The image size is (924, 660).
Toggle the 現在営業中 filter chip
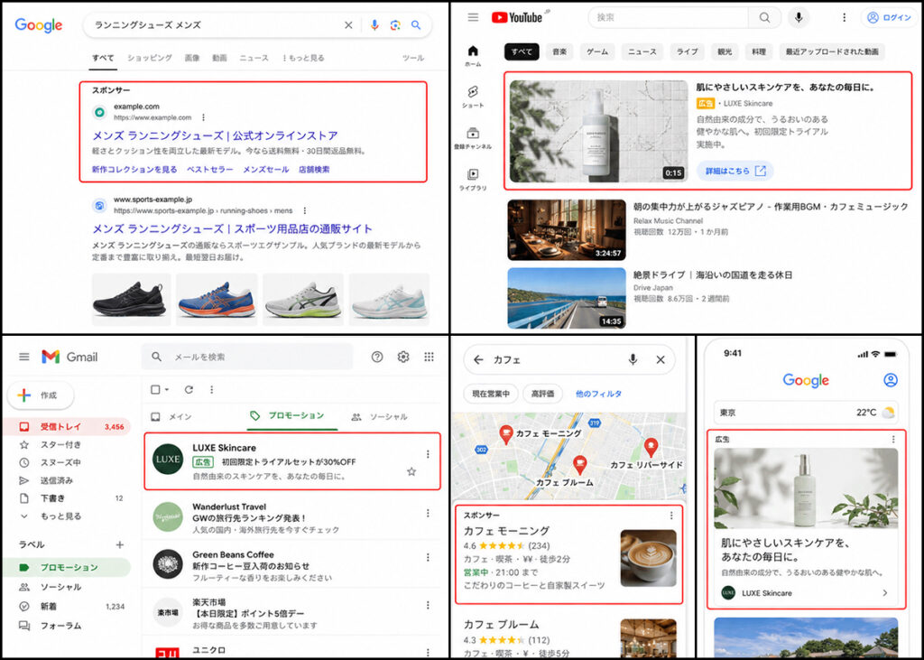(x=491, y=394)
